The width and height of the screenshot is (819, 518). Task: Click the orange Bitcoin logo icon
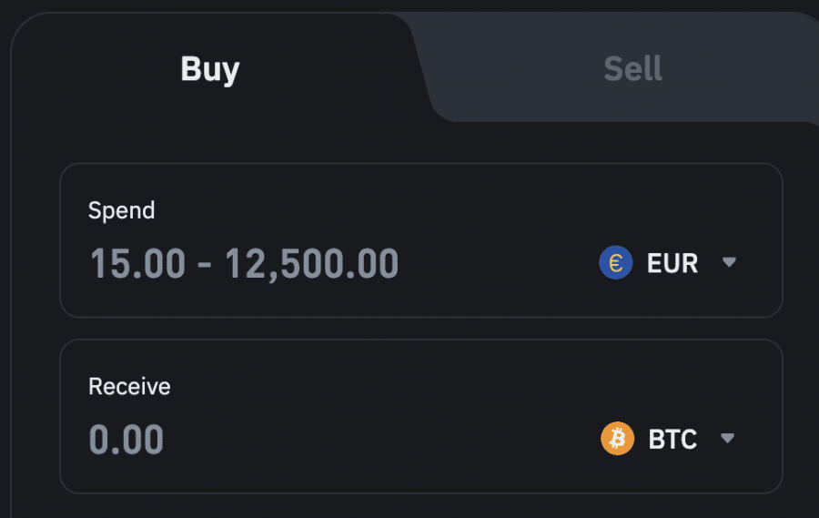tap(618, 440)
